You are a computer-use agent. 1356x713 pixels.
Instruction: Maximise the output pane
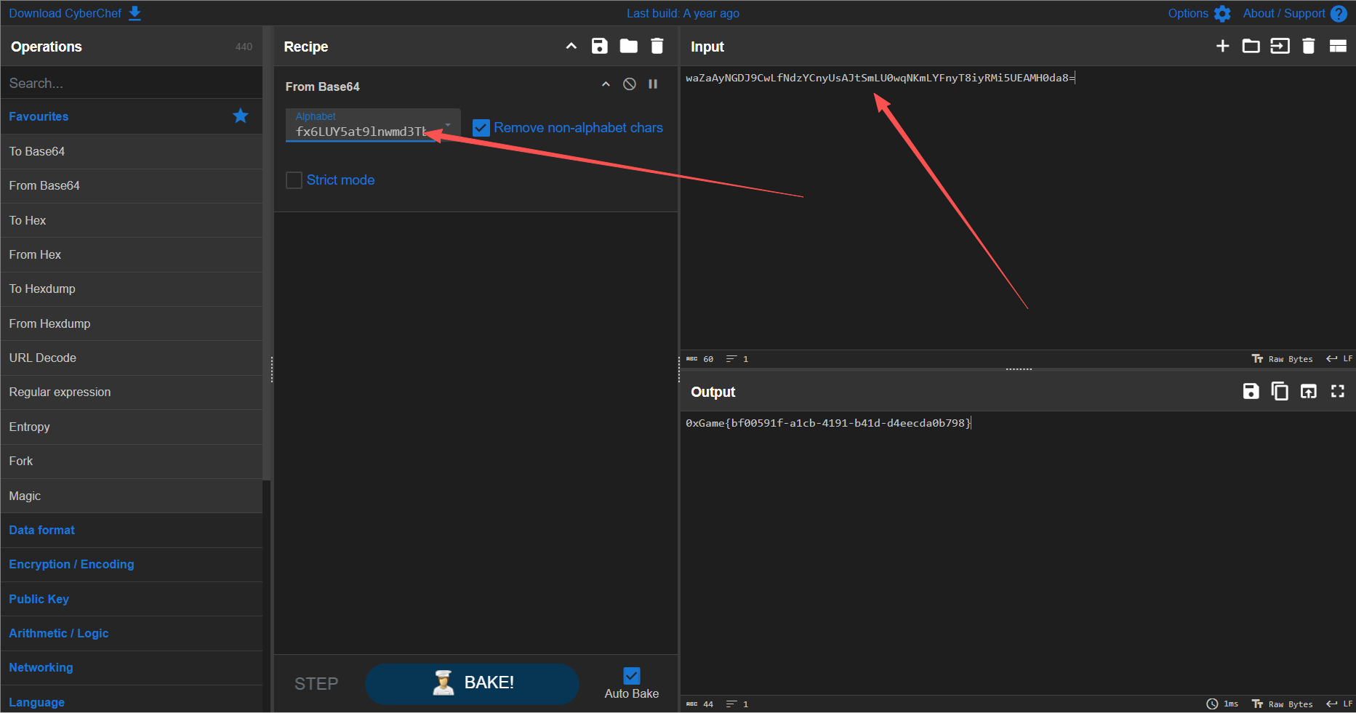[x=1337, y=392]
